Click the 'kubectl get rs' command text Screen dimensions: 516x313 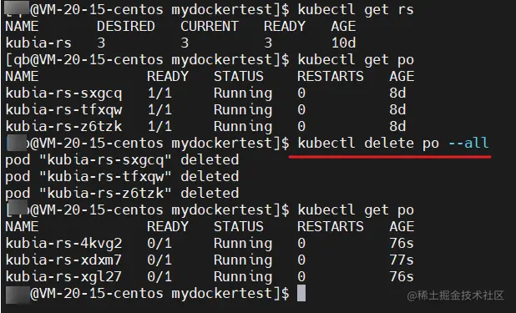[x=356, y=10]
